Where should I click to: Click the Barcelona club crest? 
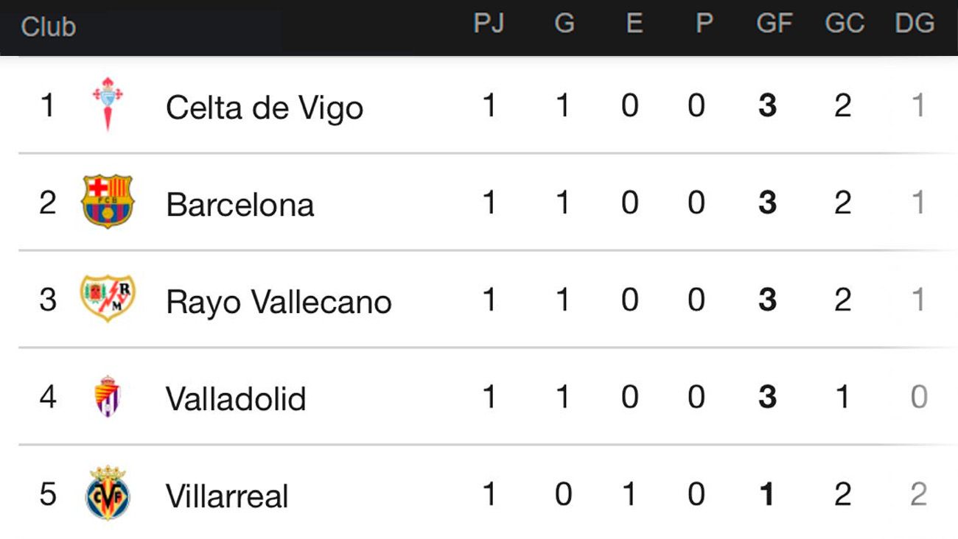108,202
